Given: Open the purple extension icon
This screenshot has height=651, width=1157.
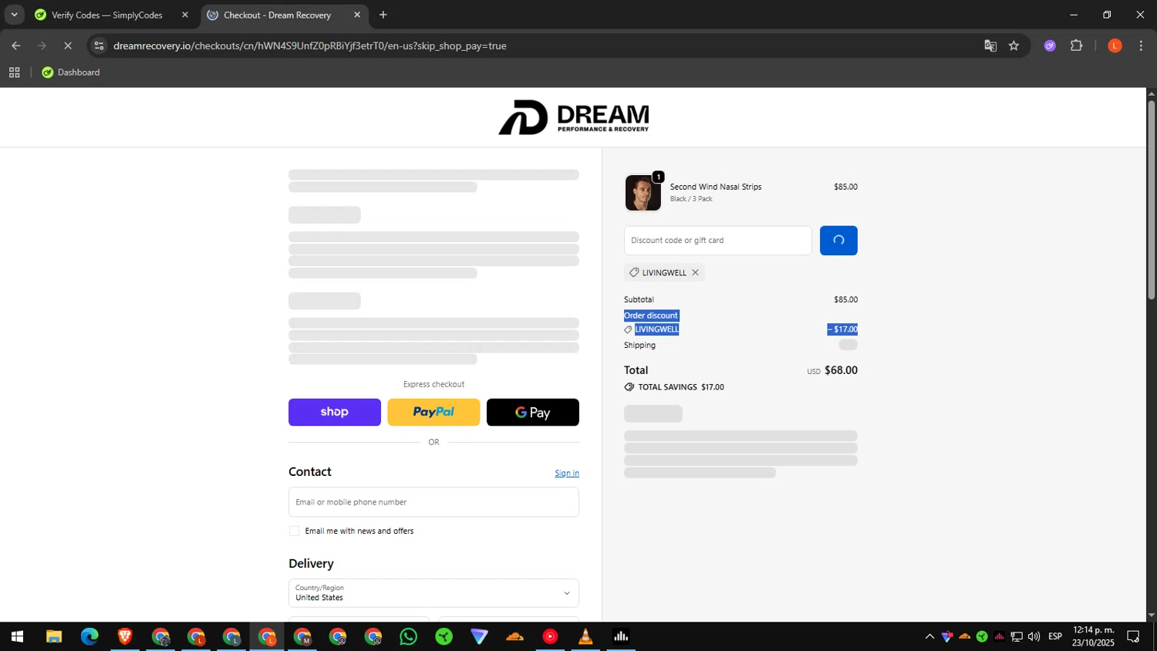Looking at the screenshot, I should pyautogui.click(x=1050, y=46).
